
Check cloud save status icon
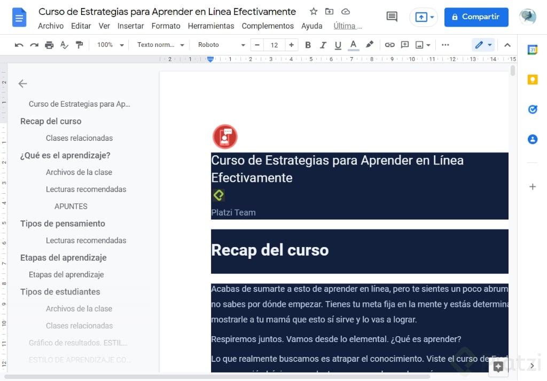[x=346, y=12]
